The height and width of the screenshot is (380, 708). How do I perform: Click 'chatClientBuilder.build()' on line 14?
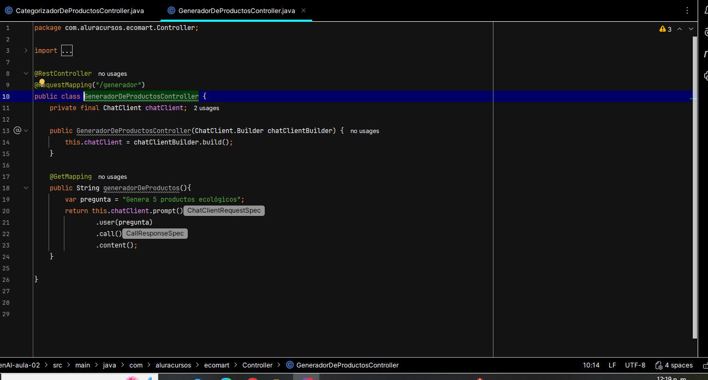pyautogui.click(x=183, y=142)
